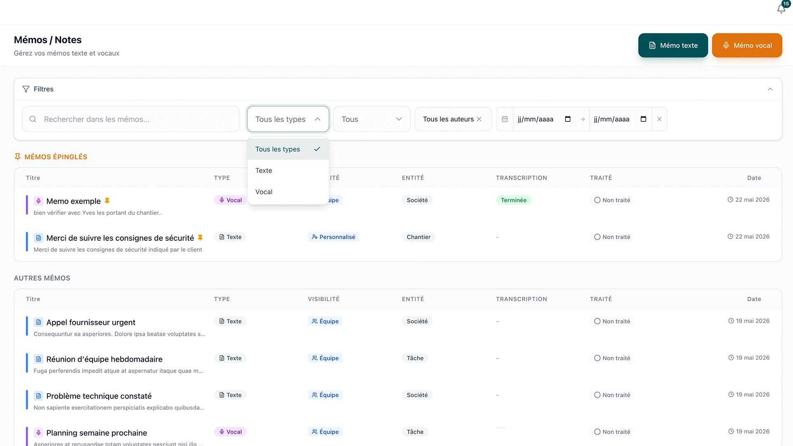Open the end date calendar picker icon
Image resolution: width=793 pixels, height=446 pixels.
click(643, 119)
